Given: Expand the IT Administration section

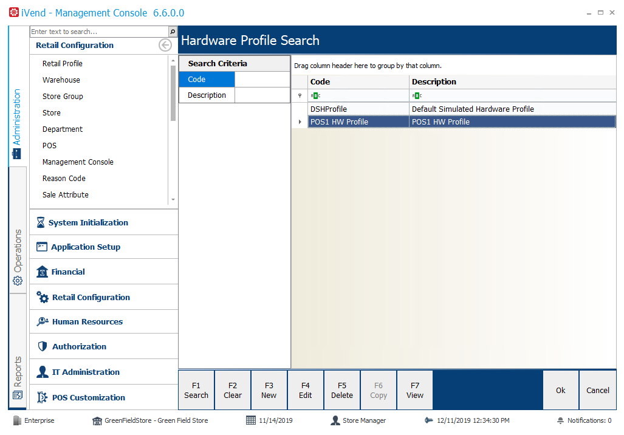Looking at the screenshot, I should point(104,372).
